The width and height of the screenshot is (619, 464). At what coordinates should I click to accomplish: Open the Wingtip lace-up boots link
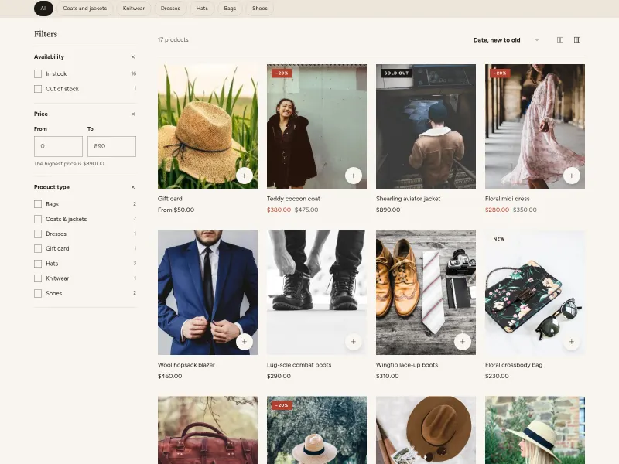(407, 365)
